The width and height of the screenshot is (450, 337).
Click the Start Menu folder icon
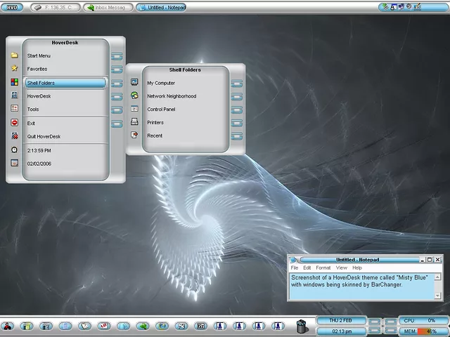pos(14,55)
